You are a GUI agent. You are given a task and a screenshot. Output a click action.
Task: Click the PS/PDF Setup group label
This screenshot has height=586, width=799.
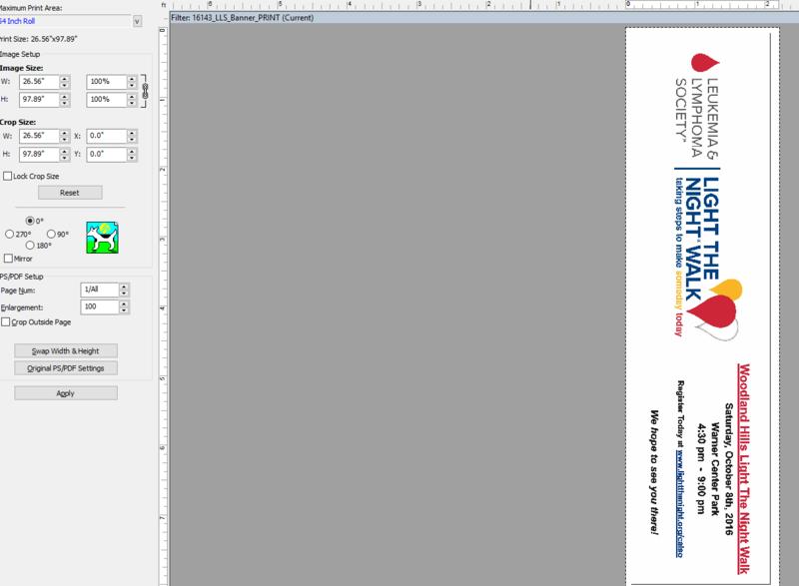[21, 277]
